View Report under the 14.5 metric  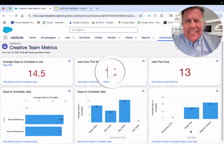coord(20,82)
